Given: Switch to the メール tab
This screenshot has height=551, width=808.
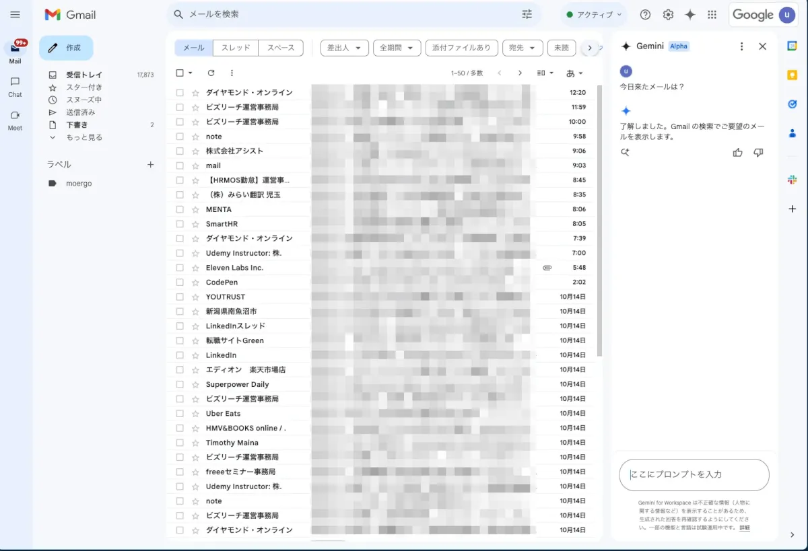Looking at the screenshot, I should pyautogui.click(x=194, y=48).
